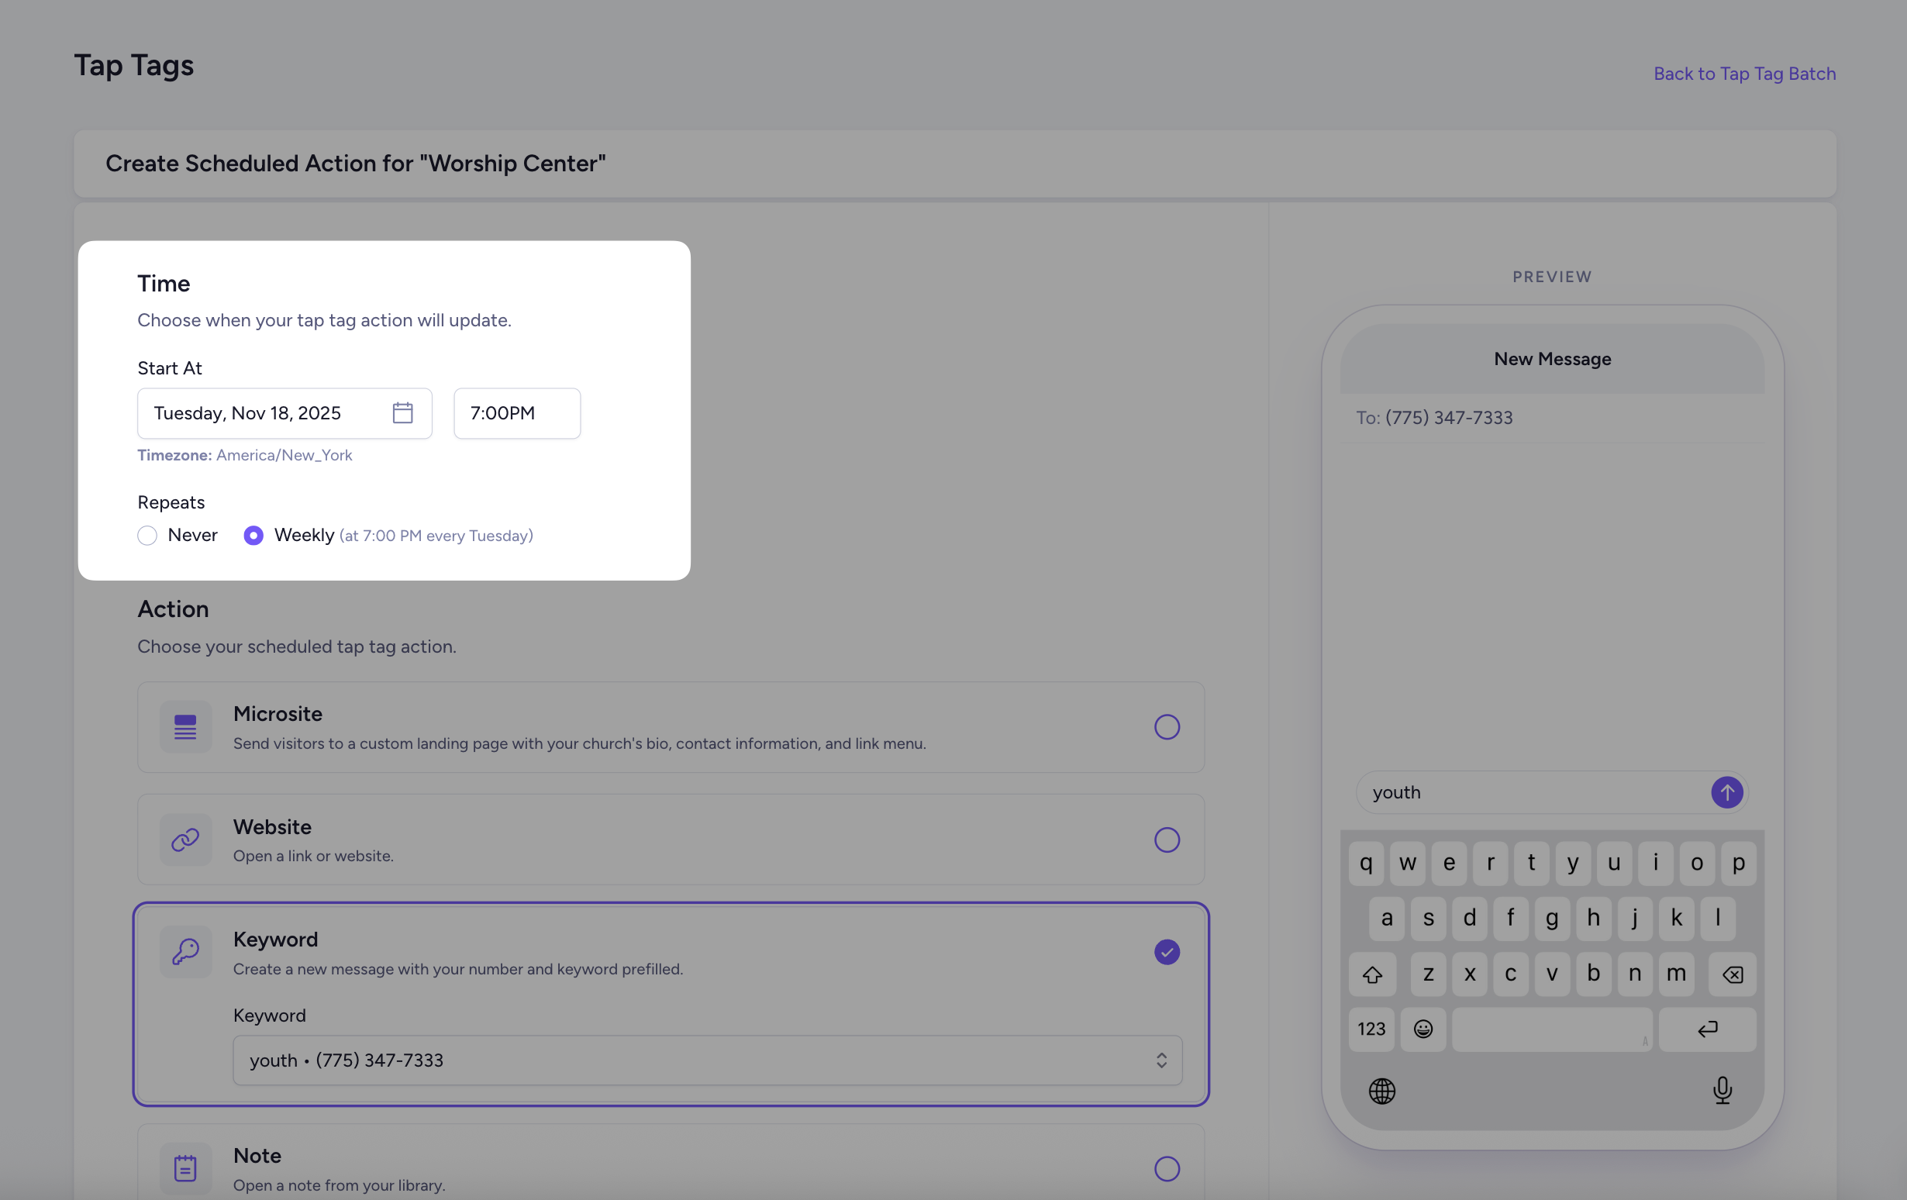
Task: Open the Keyword selection dropdown
Action: (x=706, y=1060)
